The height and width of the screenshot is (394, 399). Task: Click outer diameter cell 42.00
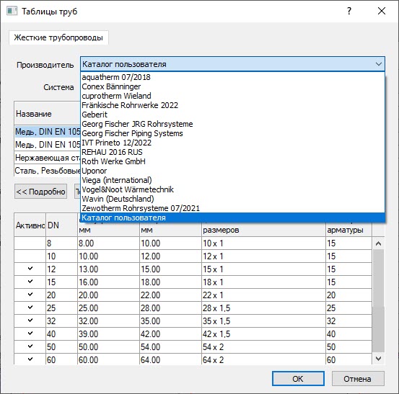170,333
